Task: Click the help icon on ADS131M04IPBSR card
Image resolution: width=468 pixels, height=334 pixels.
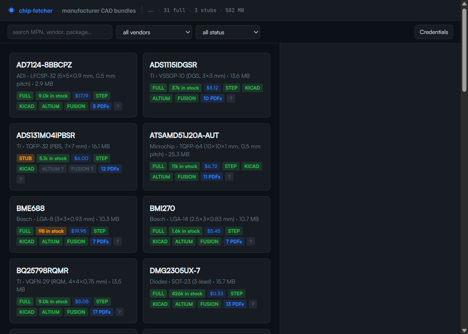Action: tap(21, 179)
